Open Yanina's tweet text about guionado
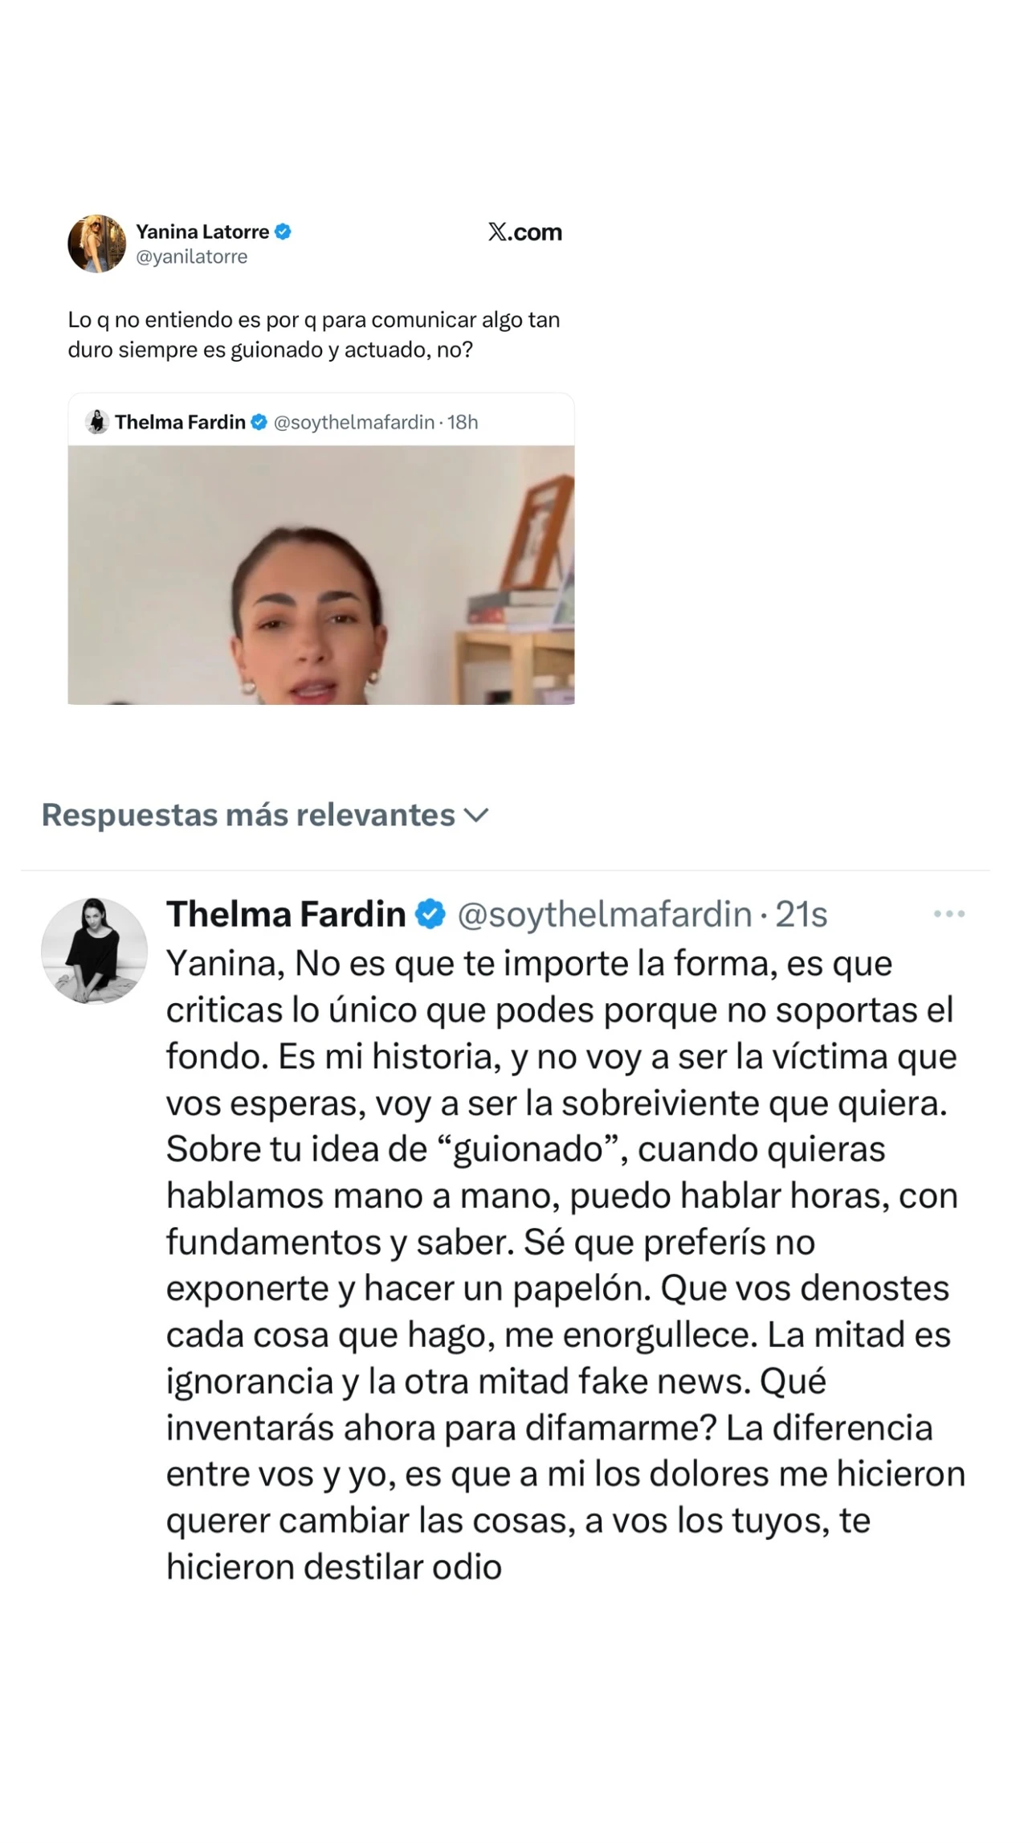The image size is (1036, 1843). [314, 335]
